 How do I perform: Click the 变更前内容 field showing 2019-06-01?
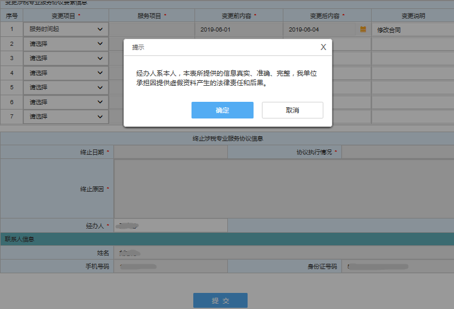click(239, 29)
